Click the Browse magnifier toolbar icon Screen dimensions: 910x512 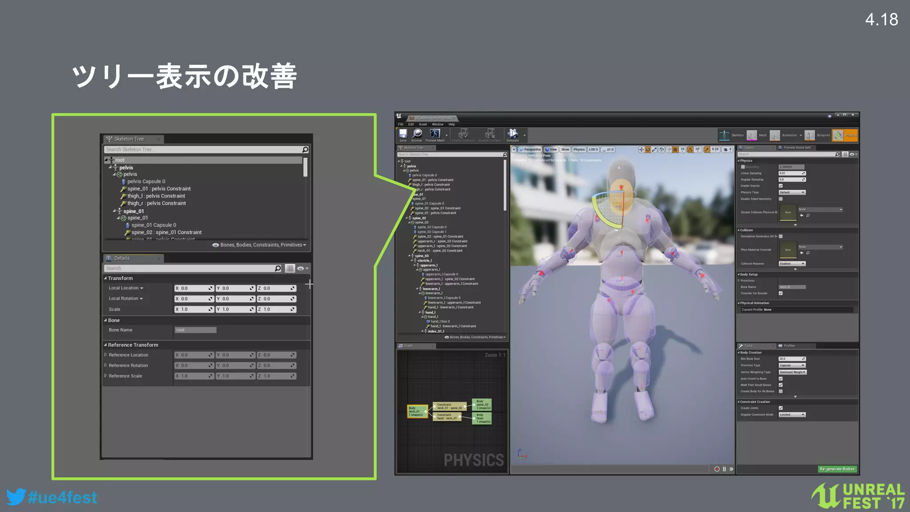[x=417, y=134]
